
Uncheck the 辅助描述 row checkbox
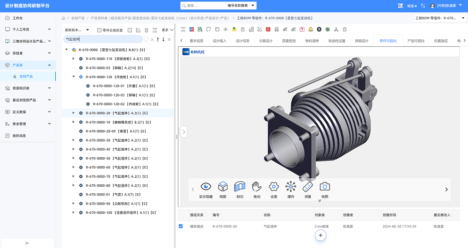pos(181,226)
